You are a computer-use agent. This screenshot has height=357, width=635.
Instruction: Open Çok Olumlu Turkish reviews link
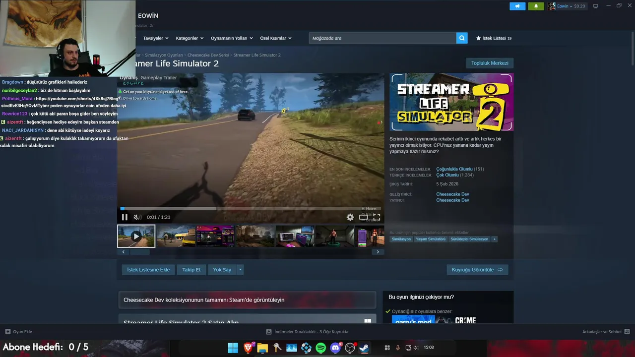click(x=447, y=175)
